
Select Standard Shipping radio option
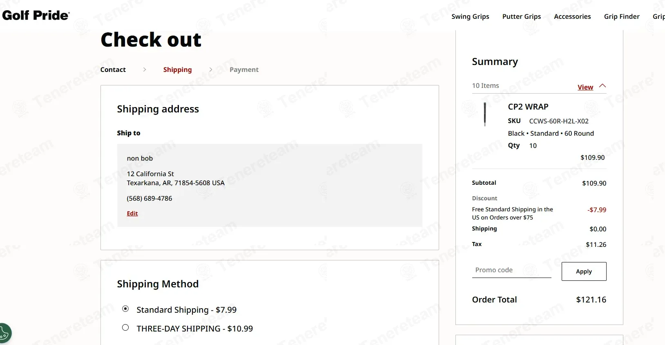point(125,309)
